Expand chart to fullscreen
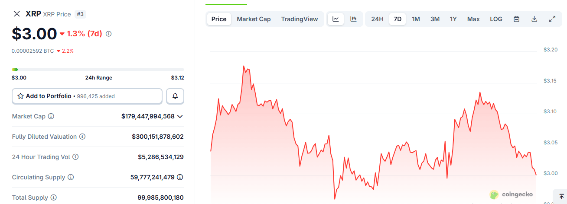This screenshot has height=204, width=567. [552, 19]
